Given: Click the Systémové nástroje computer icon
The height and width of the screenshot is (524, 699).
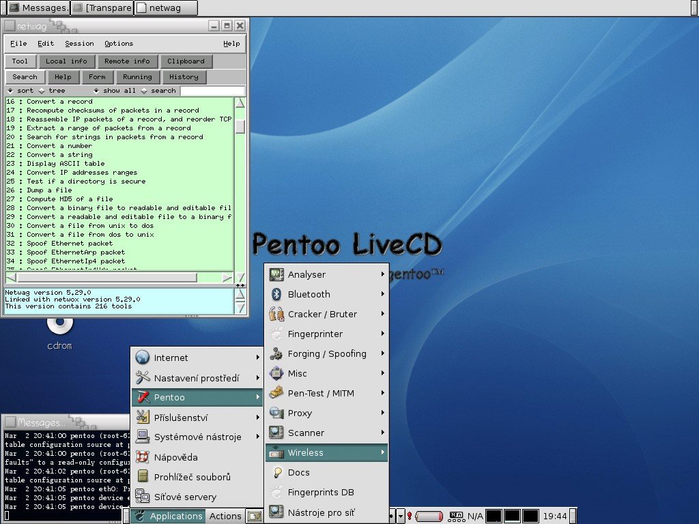Looking at the screenshot, I should coord(142,437).
